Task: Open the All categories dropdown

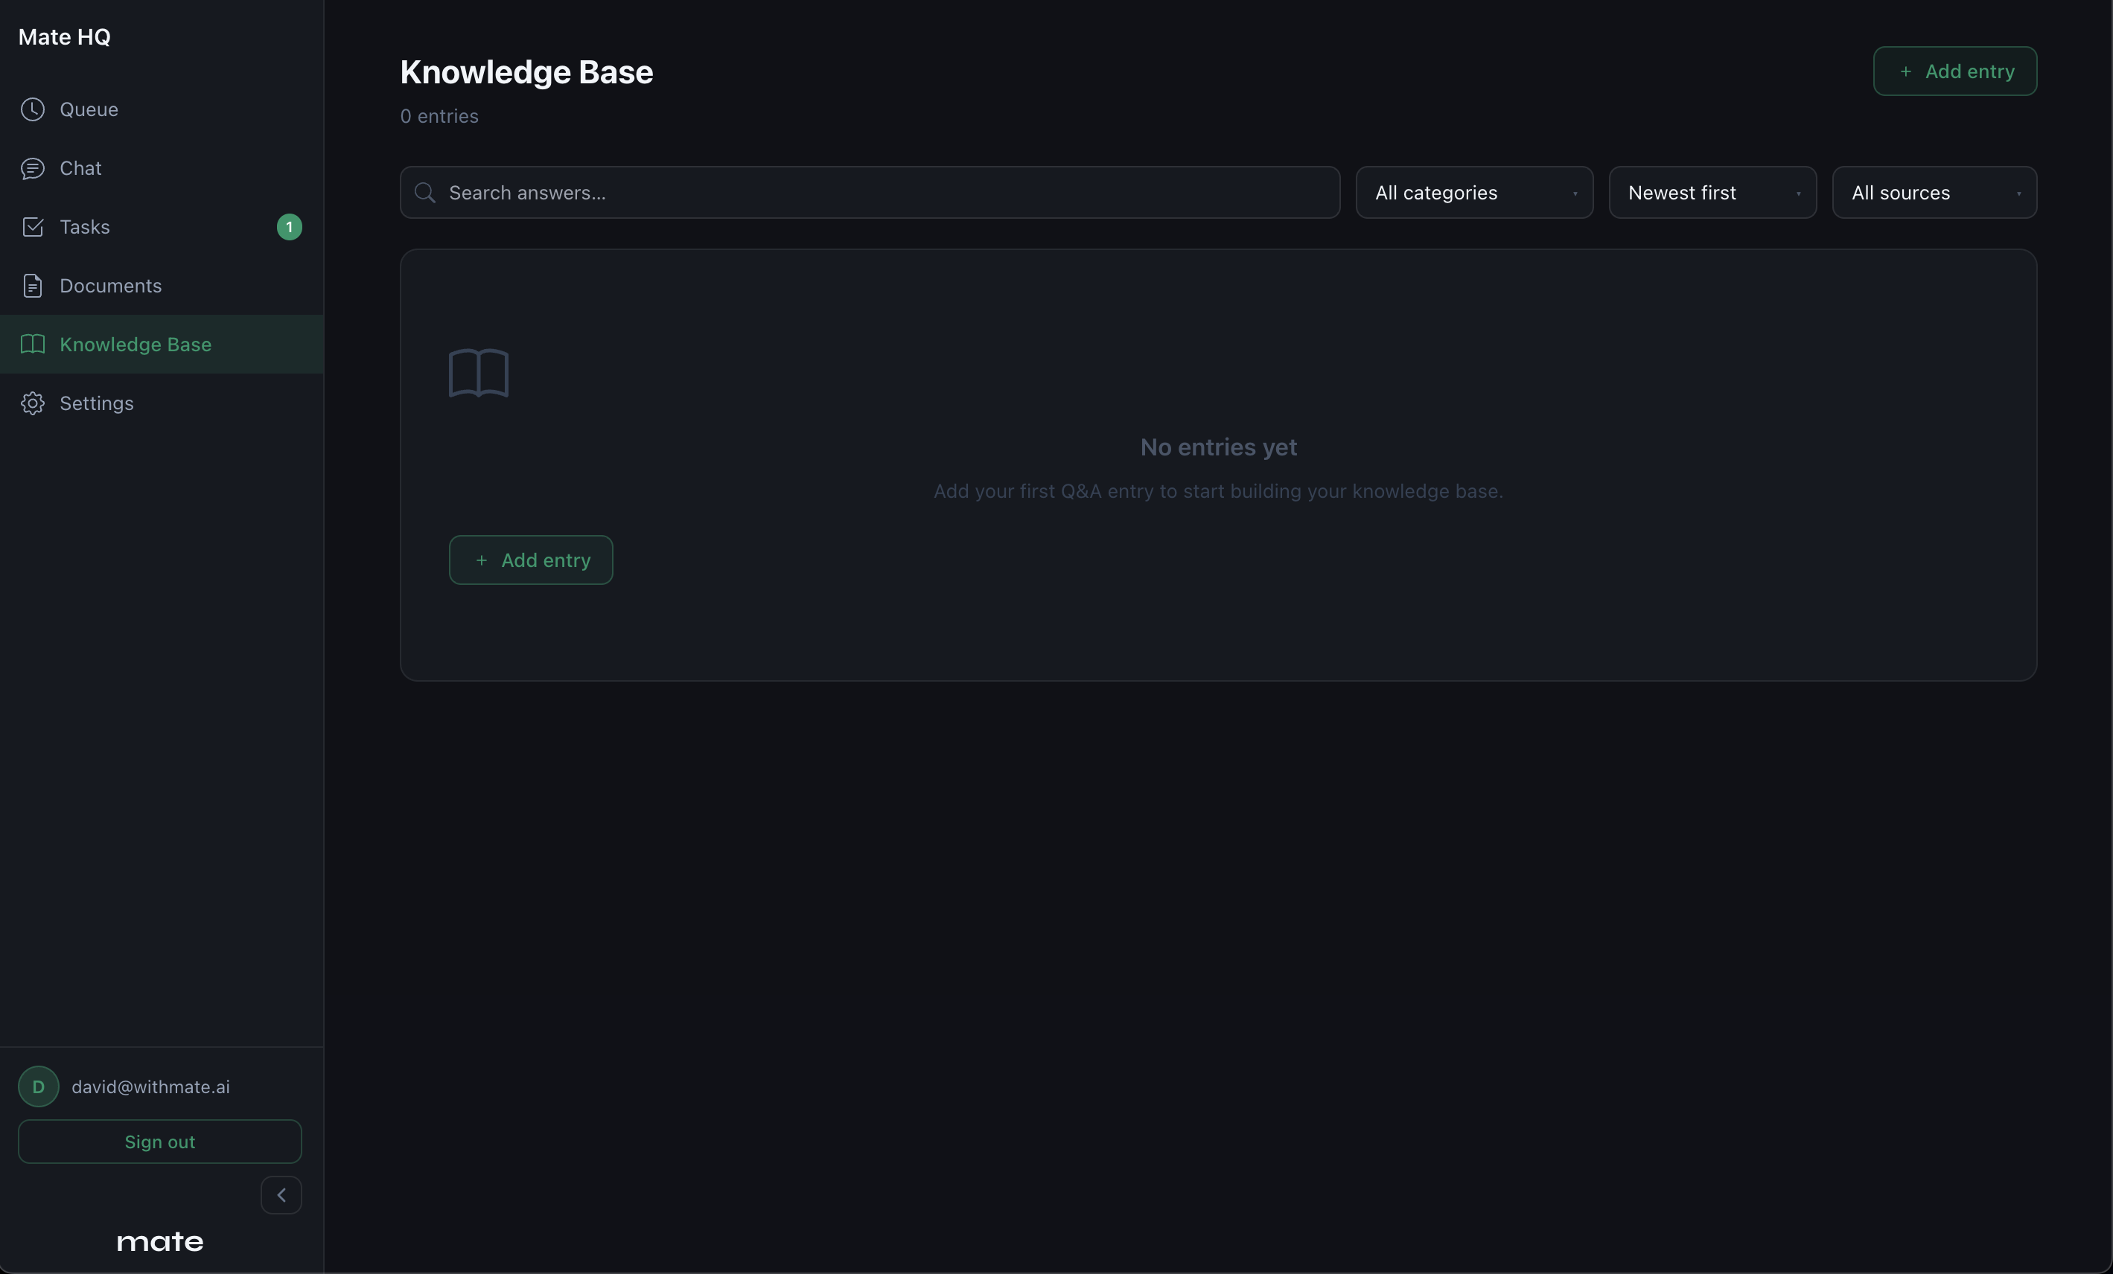Action: coord(1474,192)
